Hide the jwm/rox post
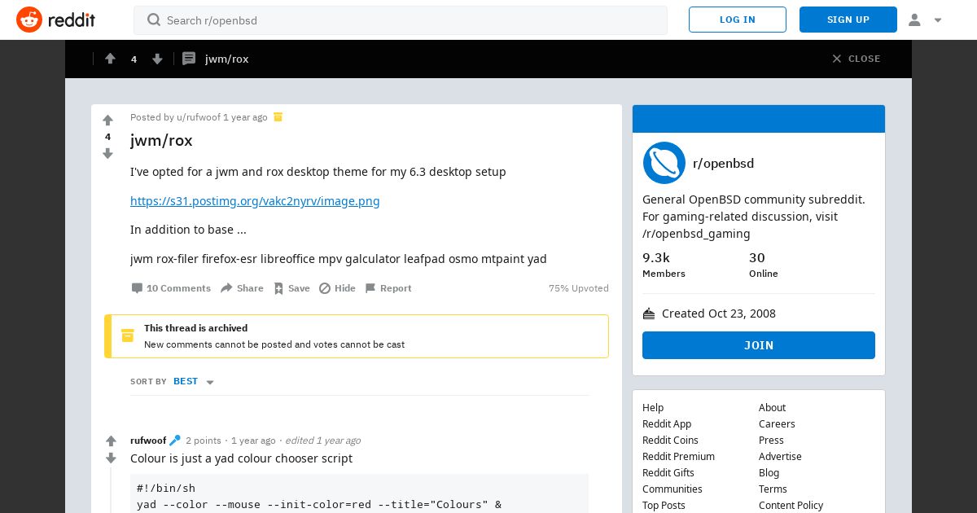The image size is (977, 513). pos(337,288)
